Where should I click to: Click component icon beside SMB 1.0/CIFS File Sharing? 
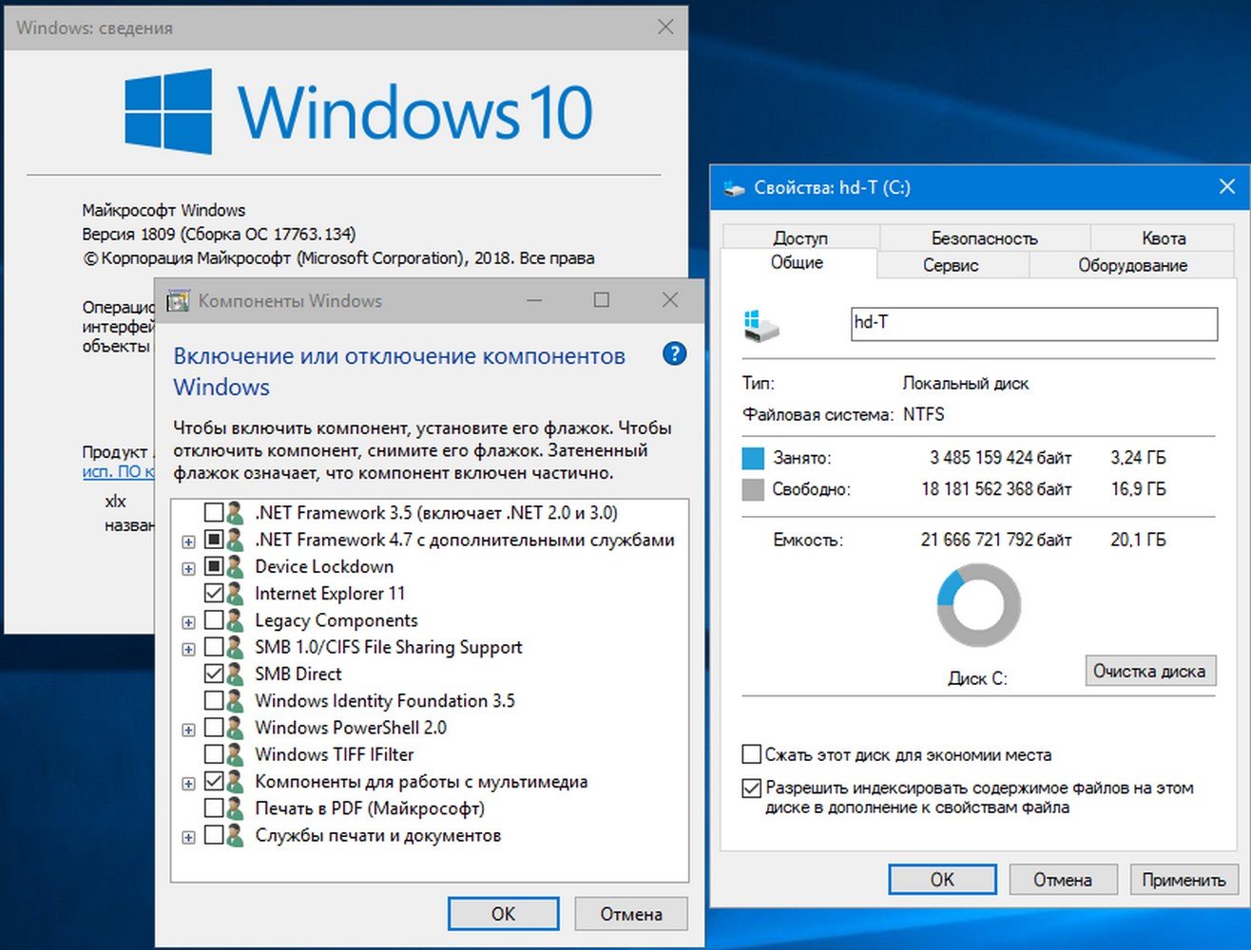pos(235,647)
